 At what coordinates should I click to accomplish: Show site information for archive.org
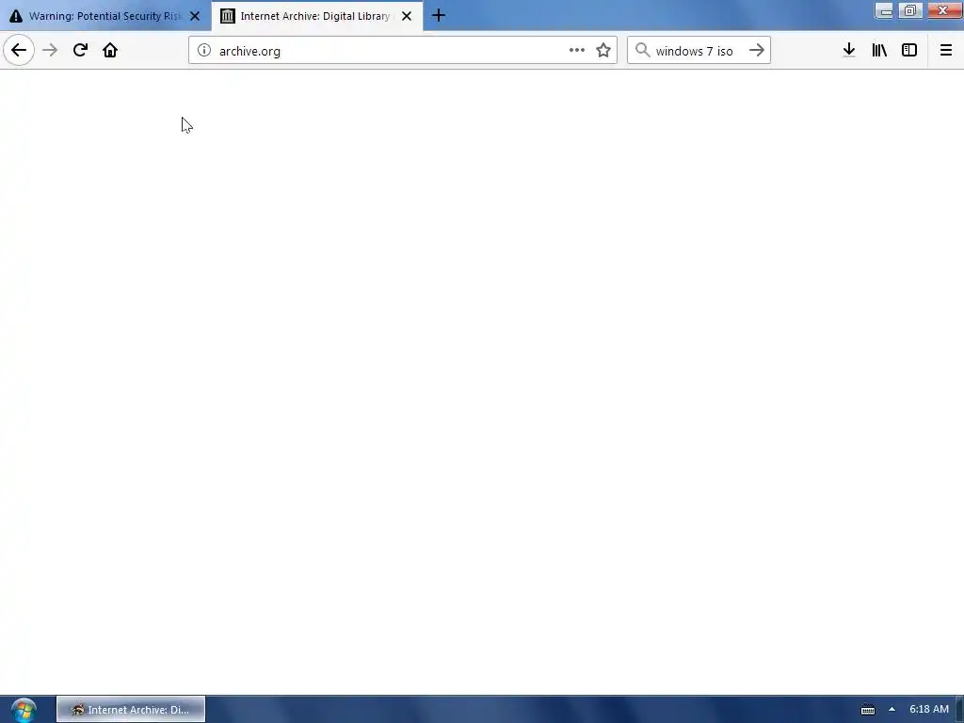204,51
